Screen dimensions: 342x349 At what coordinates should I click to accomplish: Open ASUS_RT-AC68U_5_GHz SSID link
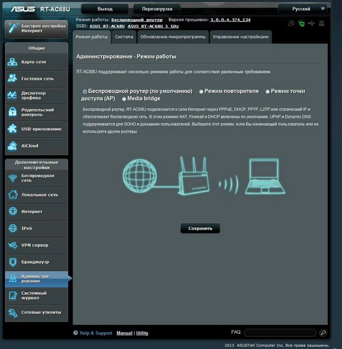point(153,26)
